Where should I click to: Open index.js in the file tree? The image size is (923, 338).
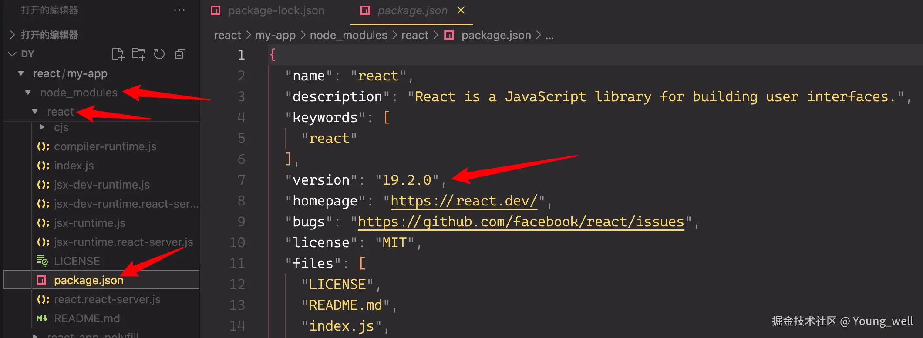pos(74,166)
